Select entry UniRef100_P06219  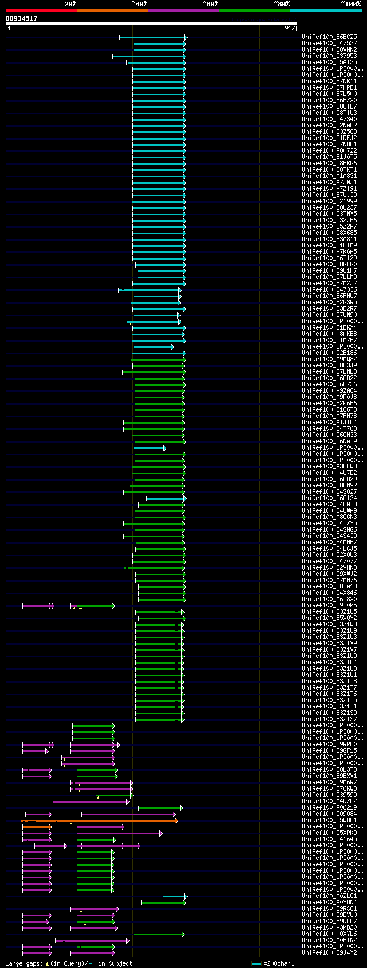(329, 808)
